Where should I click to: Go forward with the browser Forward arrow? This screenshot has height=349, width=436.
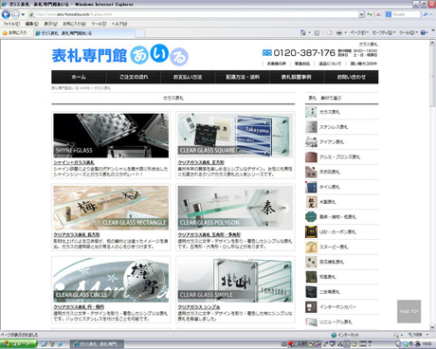point(15,14)
